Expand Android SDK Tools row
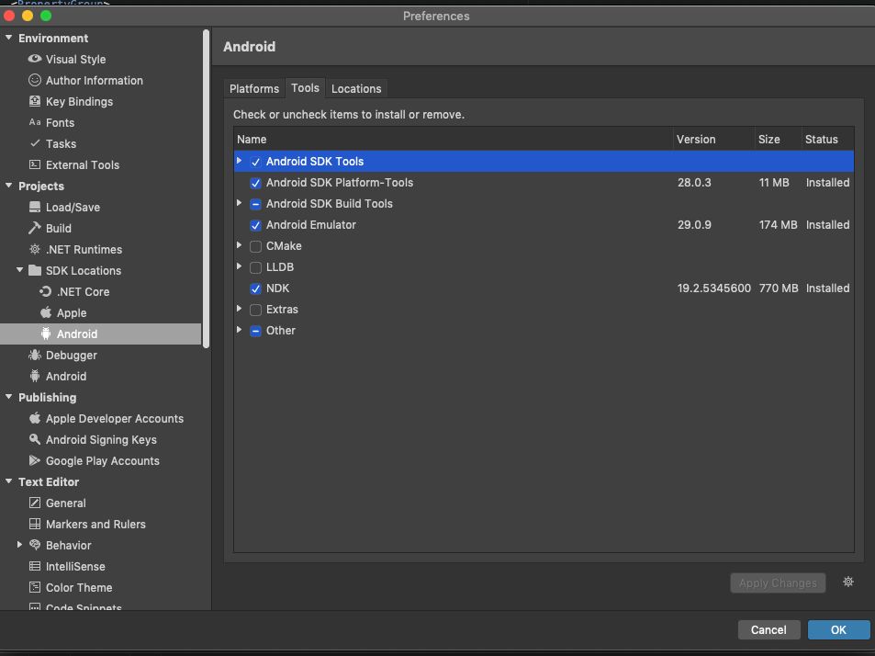The height and width of the screenshot is (656, 875). pos(240,161)
